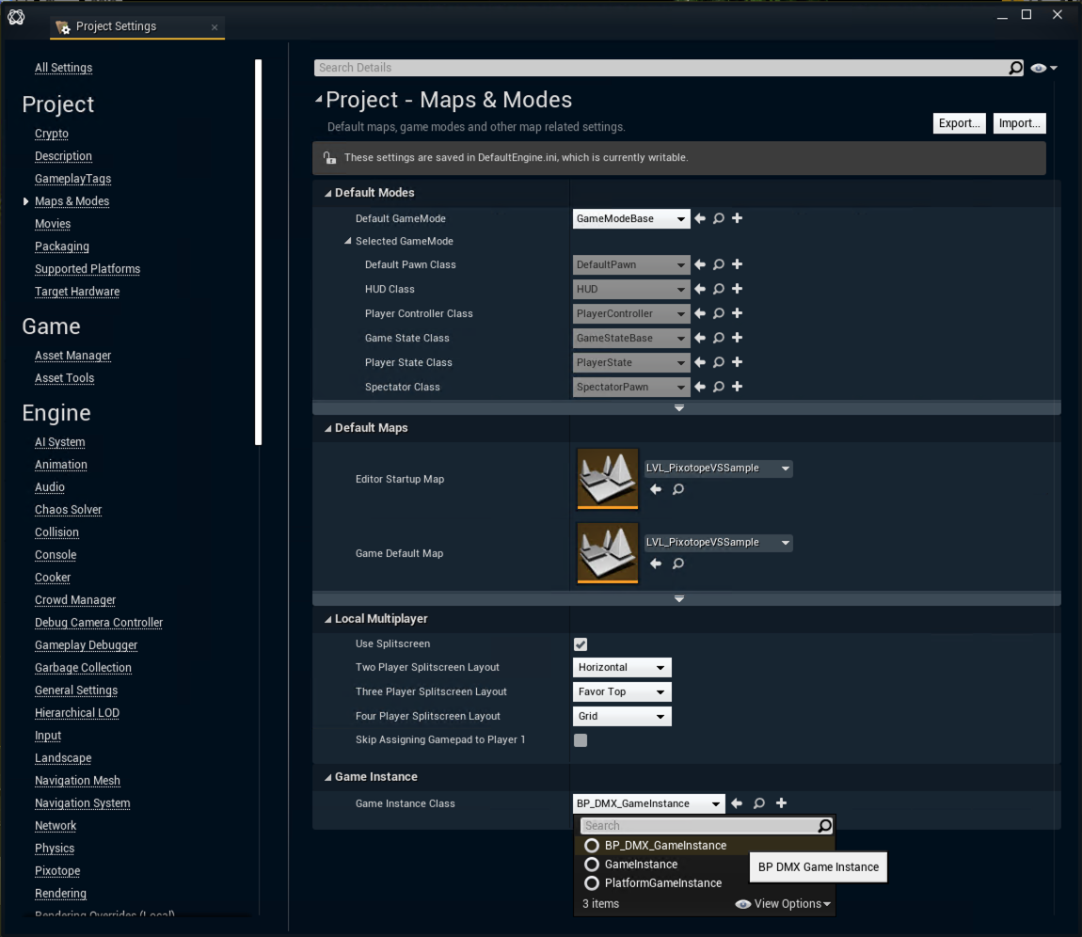Image resolution: width=1082 pixels, height=937 pixels.
Task: Enable Skip Assigning Gamepad to Player 1
Action: [581, 740]
